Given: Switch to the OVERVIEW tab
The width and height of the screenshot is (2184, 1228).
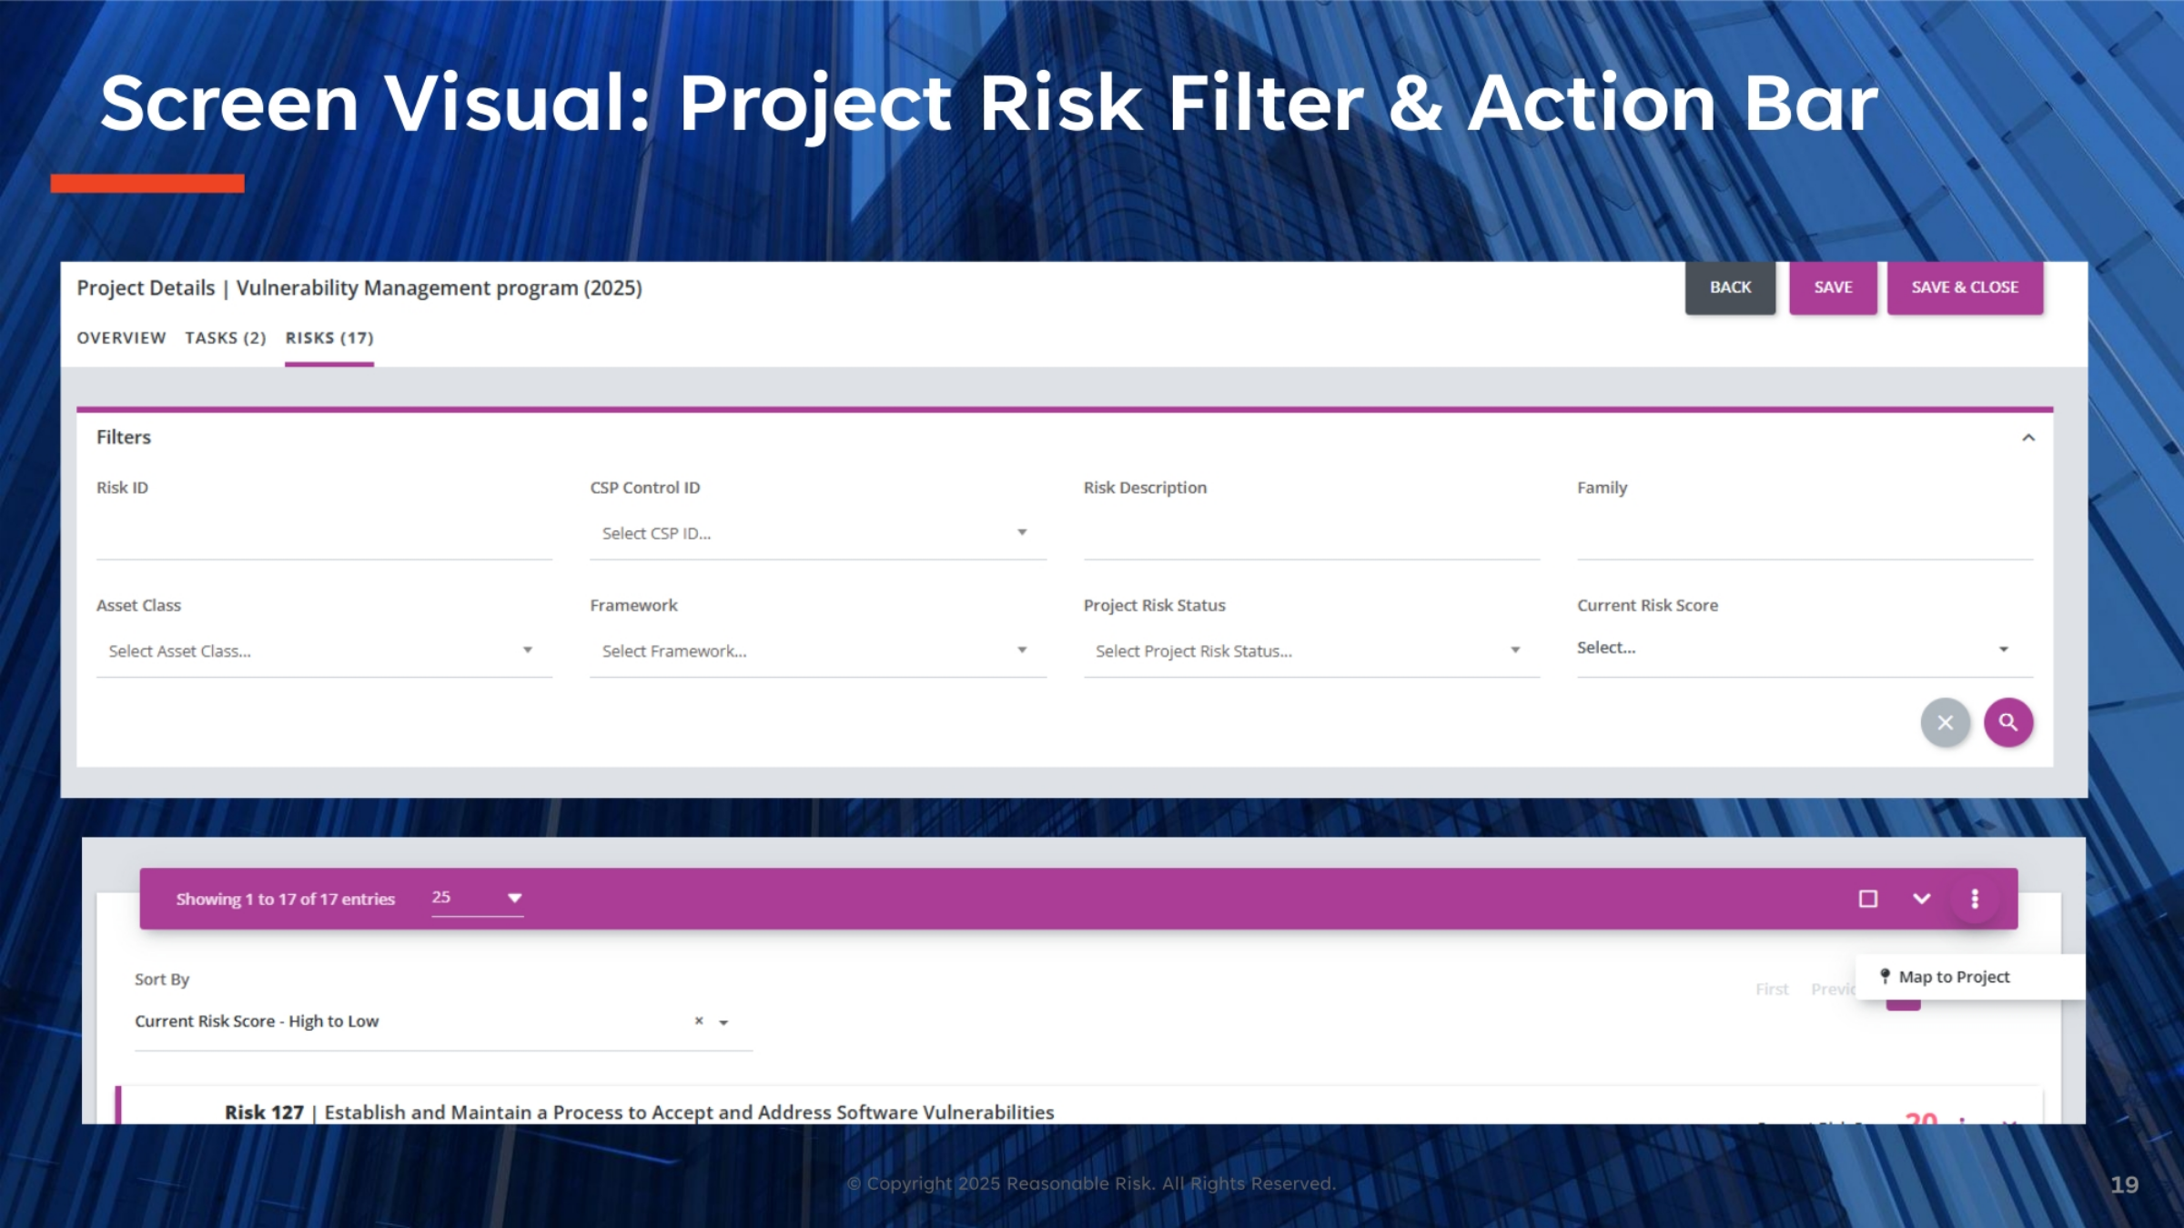Looking at the screenshot, I should (x=121, y=338).
